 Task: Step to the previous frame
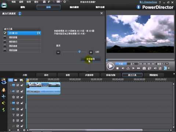(x=123, y=68)
